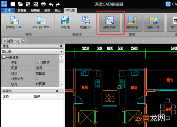Click the 1600 dimension text

[x=110, y=48]
